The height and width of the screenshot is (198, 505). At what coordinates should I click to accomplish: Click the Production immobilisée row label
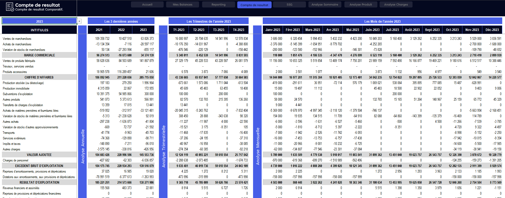[16, 88]
